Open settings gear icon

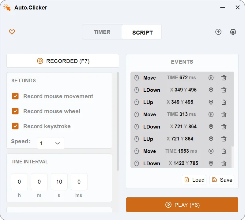click(233, 32)
